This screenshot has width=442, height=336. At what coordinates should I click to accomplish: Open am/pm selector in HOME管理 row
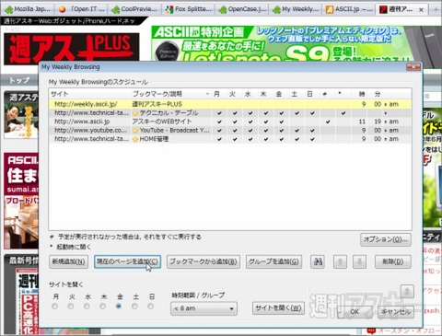(x=392, y=139)
